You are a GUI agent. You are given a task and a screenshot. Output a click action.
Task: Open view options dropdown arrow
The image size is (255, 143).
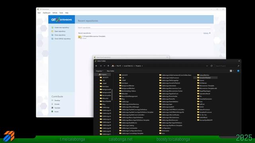(233, 71)
